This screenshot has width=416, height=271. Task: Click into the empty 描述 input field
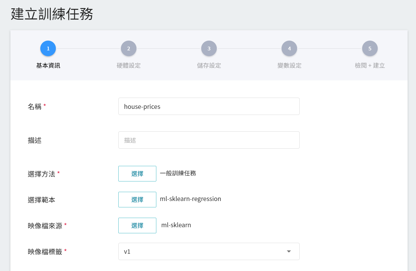point(209,140)
